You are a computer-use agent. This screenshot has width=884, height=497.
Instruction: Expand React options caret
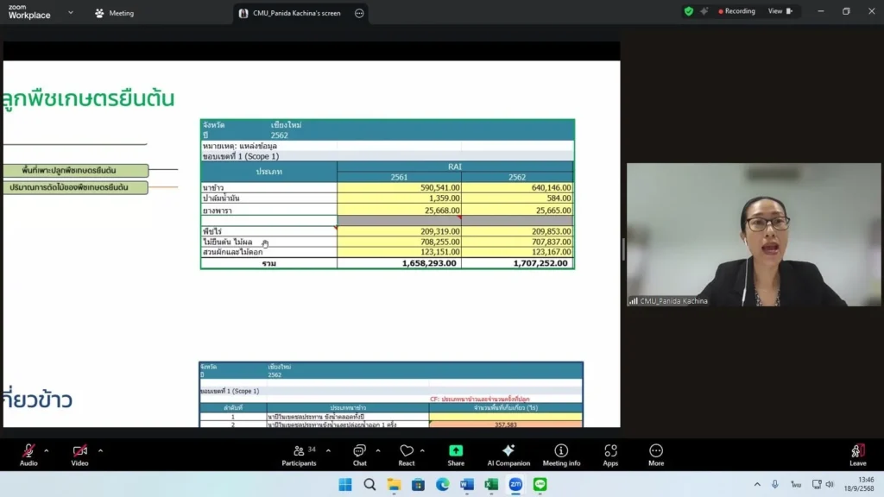pyautogui.click(x=422, y=450)
